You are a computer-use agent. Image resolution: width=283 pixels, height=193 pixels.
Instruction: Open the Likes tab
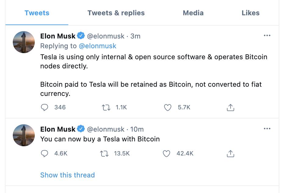tap(250, 13)
